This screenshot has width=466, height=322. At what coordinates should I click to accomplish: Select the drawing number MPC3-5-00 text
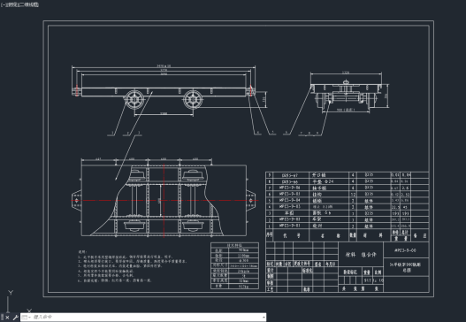[x=405, y=250]
